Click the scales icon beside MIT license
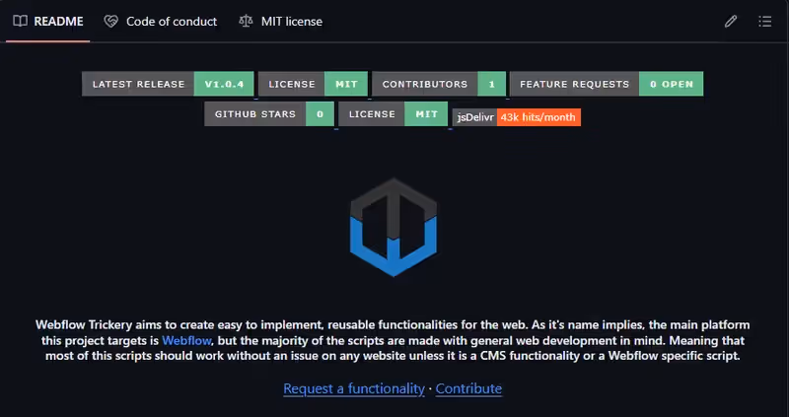This screenshot has width=789, height=417. click(x=246, y=21)
